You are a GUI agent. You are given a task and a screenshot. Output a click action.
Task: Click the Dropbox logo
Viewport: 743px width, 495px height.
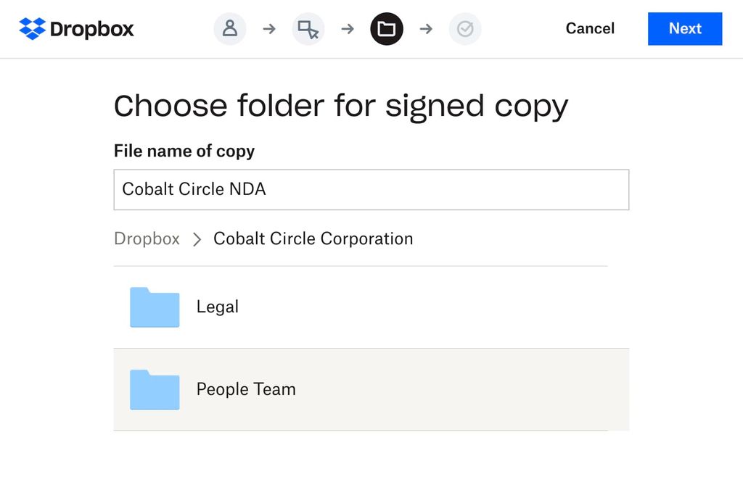point(75,29)
